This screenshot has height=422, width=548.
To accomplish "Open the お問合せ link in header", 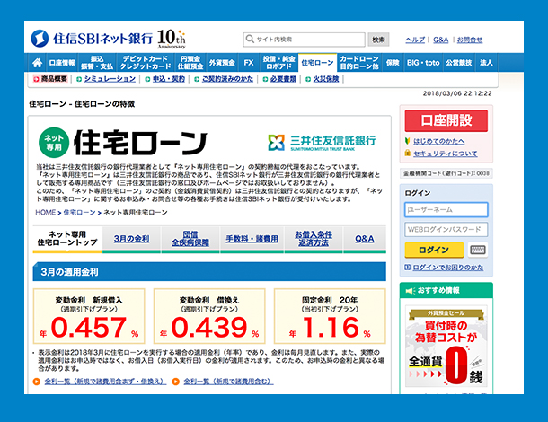I will (x=470, y=40).
